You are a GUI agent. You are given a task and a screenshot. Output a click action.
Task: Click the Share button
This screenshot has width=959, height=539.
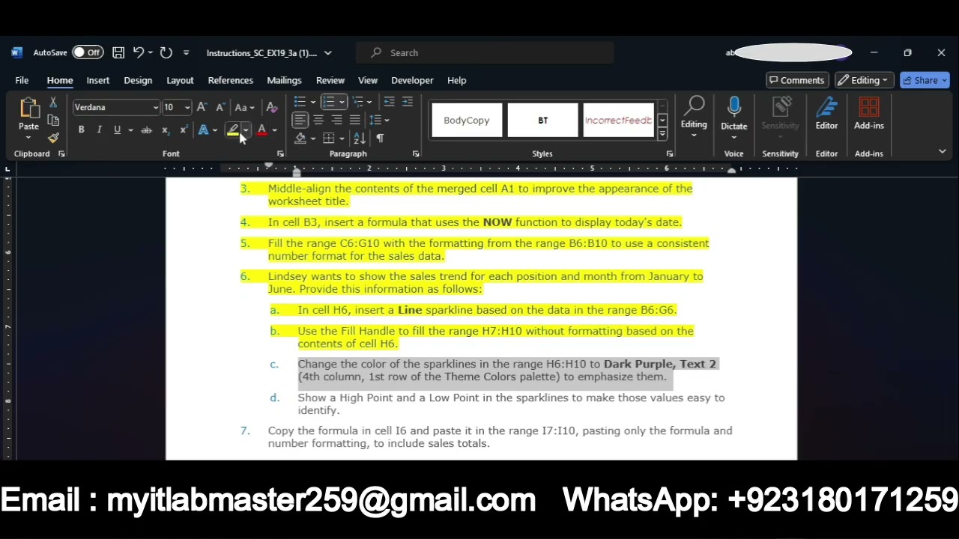tap(925, 80)
